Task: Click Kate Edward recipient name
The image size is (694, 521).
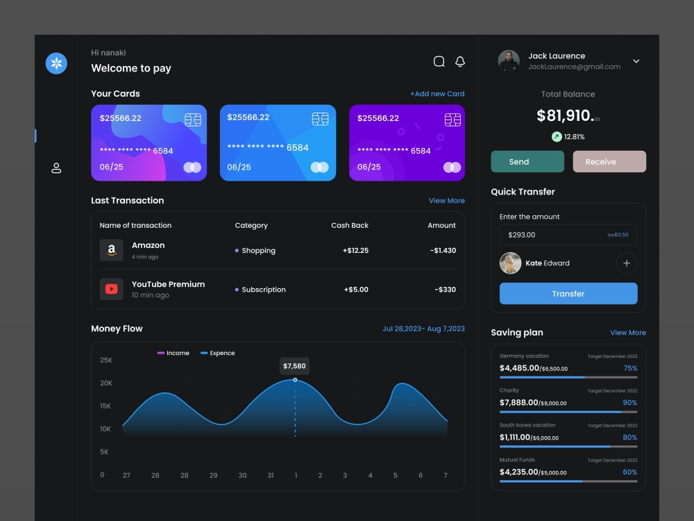Action: pyautogui.click(x=548, y=263)
